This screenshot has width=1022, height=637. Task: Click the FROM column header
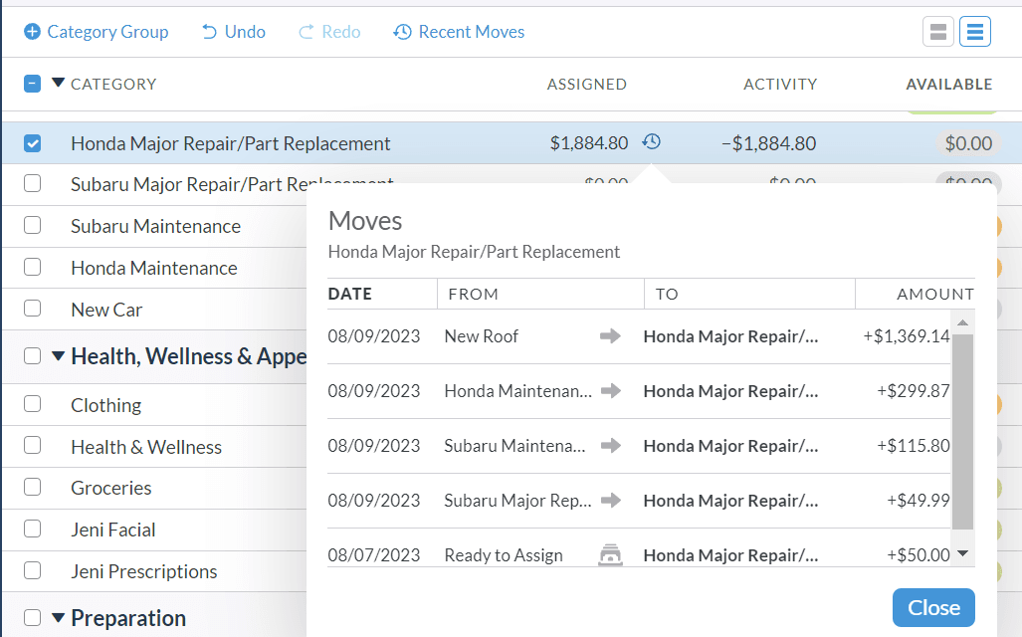[x=474, y=294]
